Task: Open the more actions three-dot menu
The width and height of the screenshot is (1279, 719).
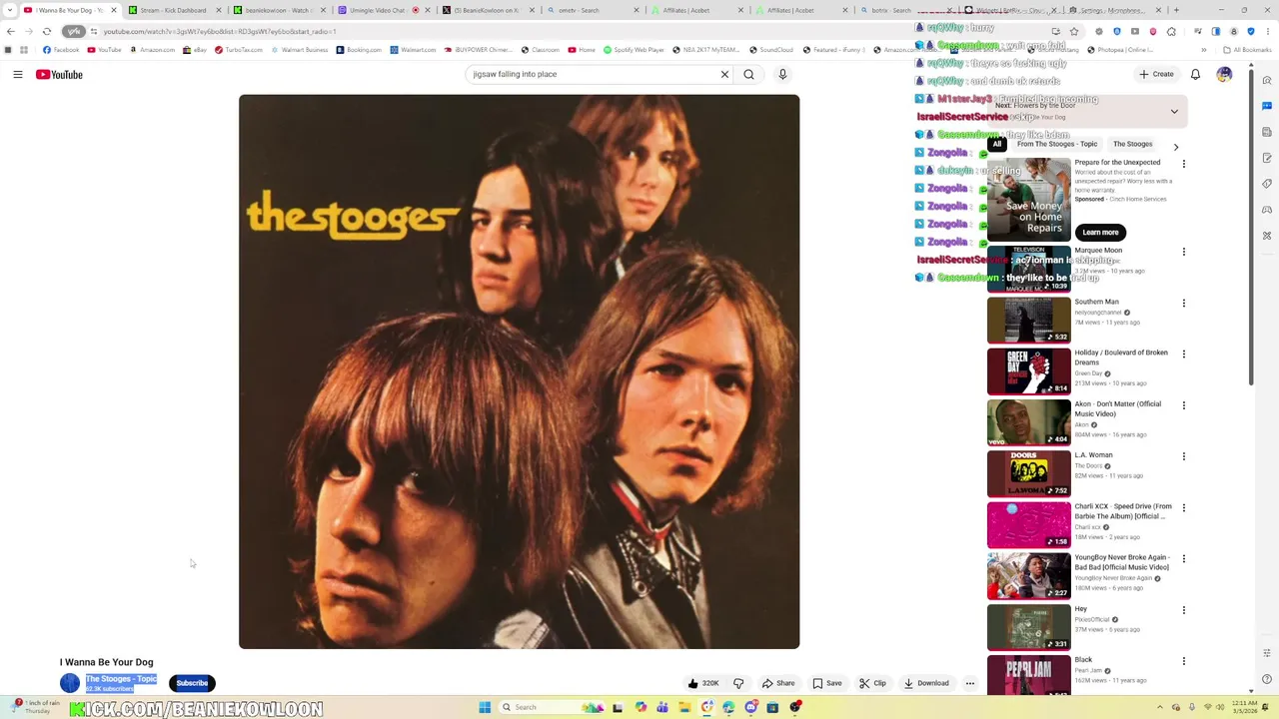Action: [x=969, y=683]
